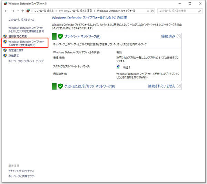207x184 pixels.
Task: Click shield icon beside 通知設定の変更
Action: 5,36
